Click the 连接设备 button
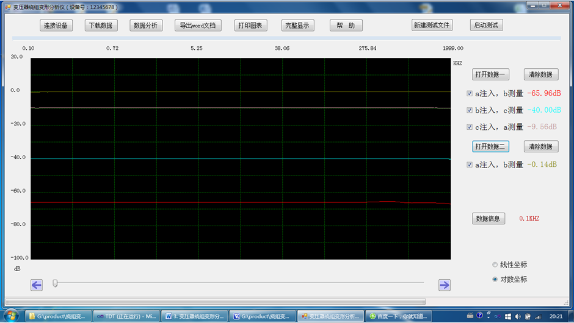The height and width of the screenshot is (323, 574). (x=56, y=26)
